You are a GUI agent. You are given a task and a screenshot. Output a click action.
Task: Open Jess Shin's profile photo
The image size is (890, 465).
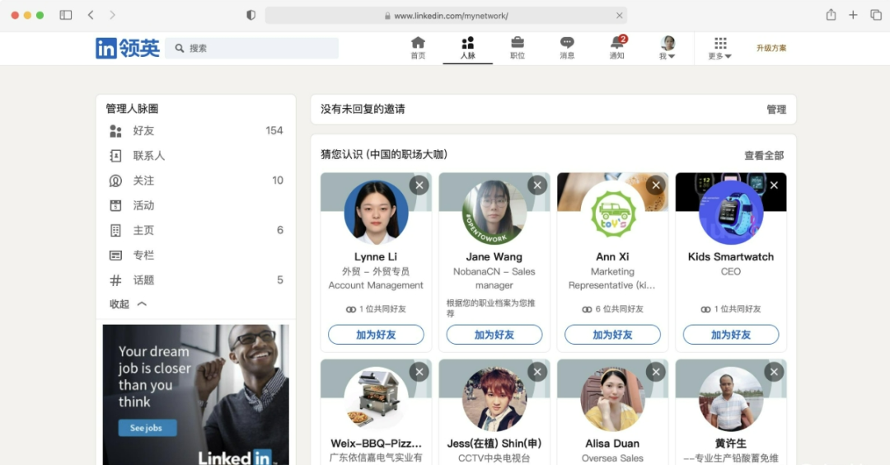coord(494,399)
